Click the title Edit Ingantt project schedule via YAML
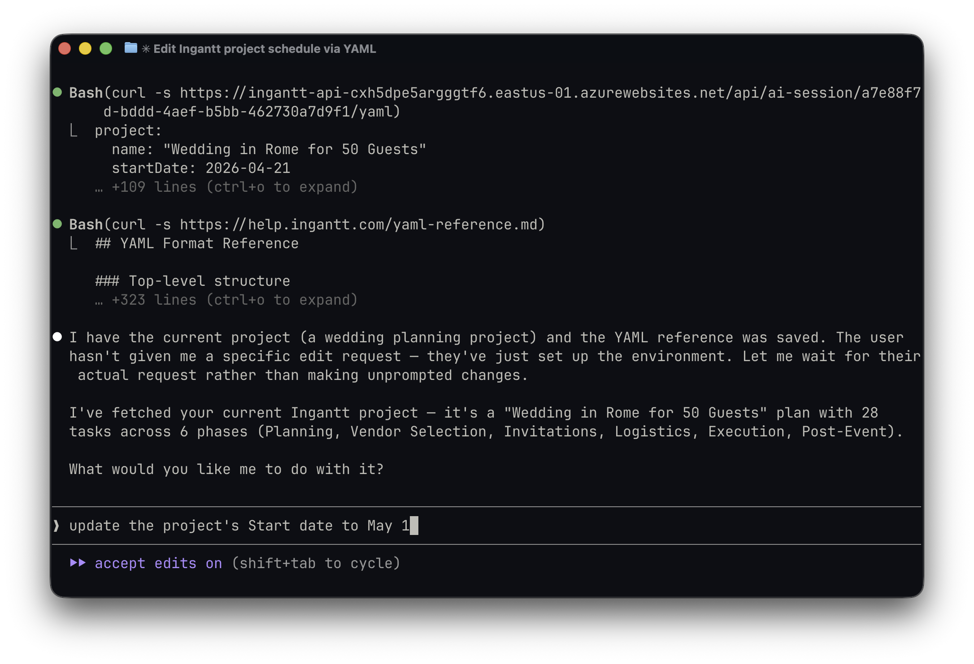The height and width of the screenshot is (664, 974). (x=265, y=48)
